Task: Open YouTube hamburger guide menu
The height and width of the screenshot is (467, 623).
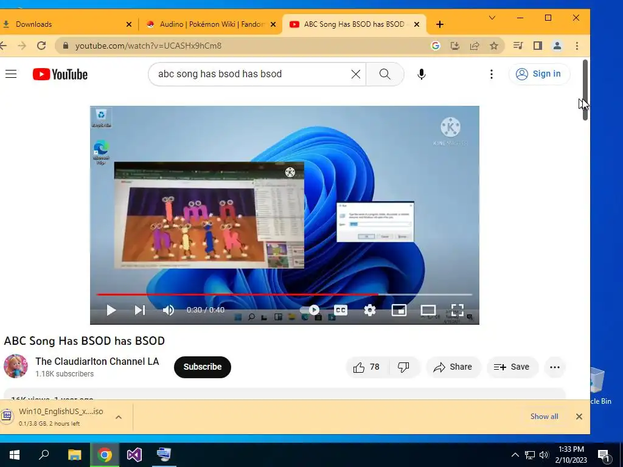Action: (11, 74)
